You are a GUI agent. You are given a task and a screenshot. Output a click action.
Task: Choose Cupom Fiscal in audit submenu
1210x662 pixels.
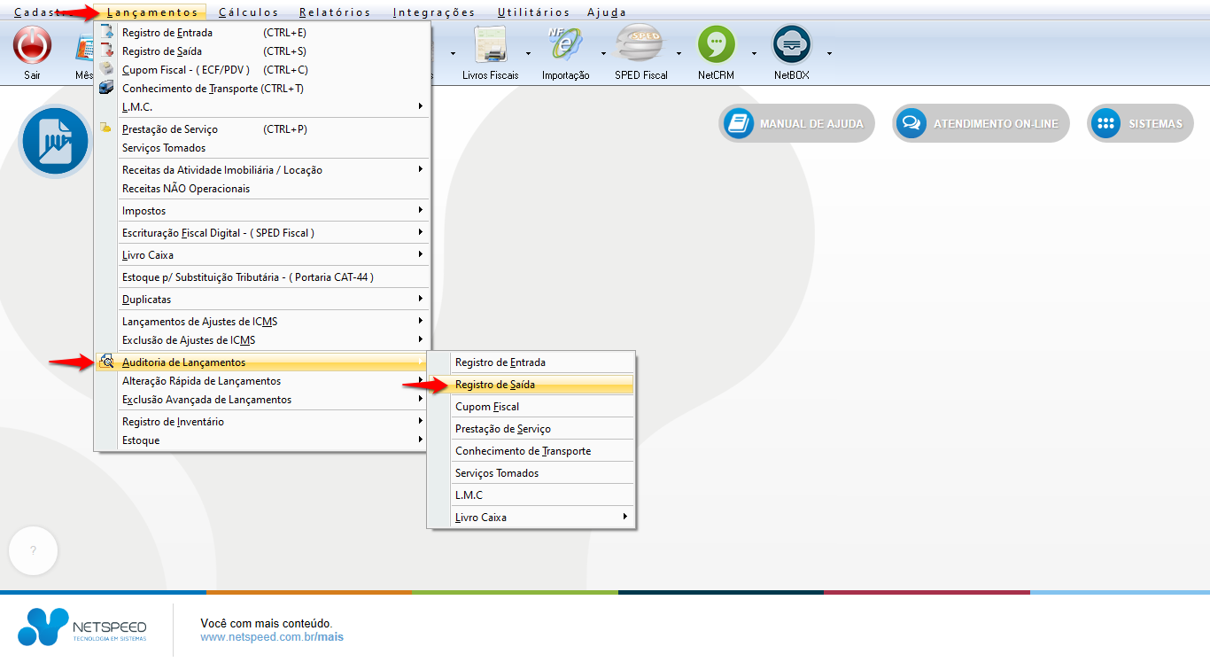531,407
